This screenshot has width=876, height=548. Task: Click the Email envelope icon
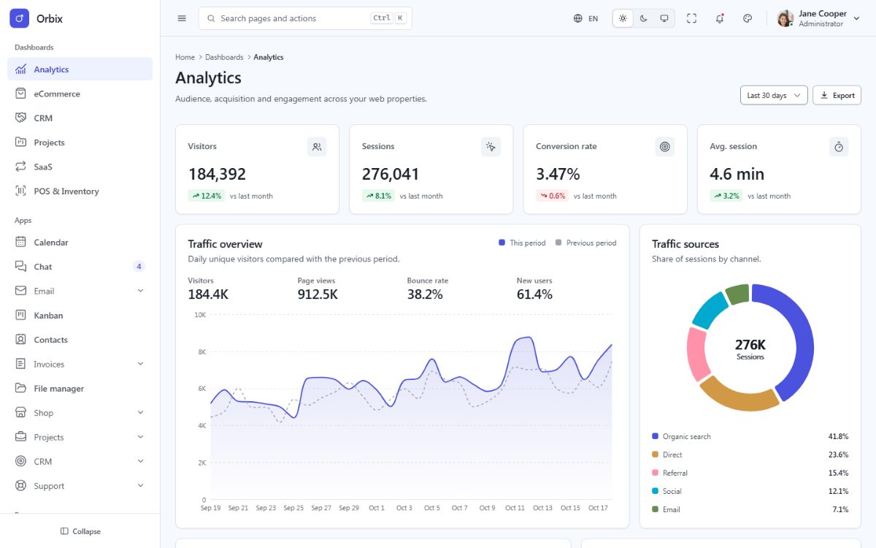pyautogui.click(x=20, y=291)
